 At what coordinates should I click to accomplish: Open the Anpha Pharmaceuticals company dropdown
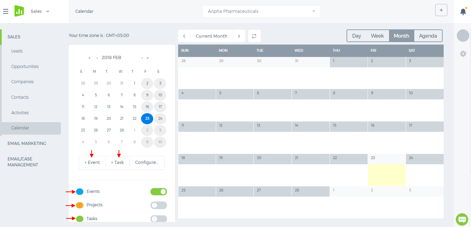pyautogui.click(x=261, y=11)
